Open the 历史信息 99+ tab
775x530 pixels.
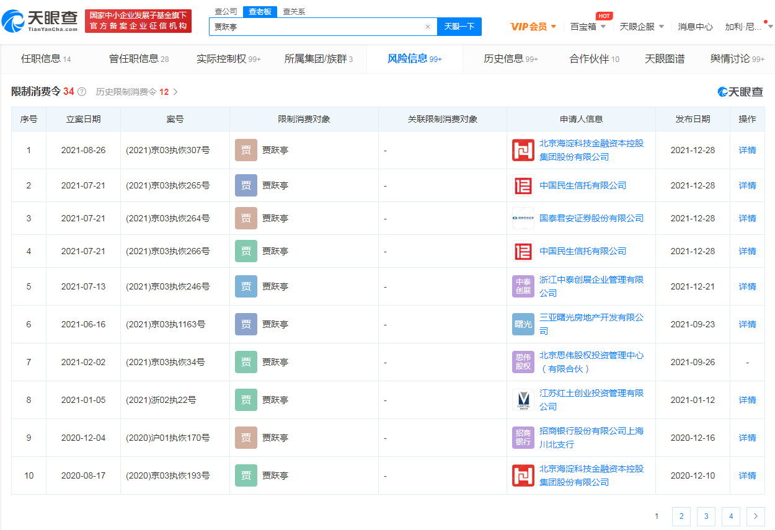[x=511, y=59]
